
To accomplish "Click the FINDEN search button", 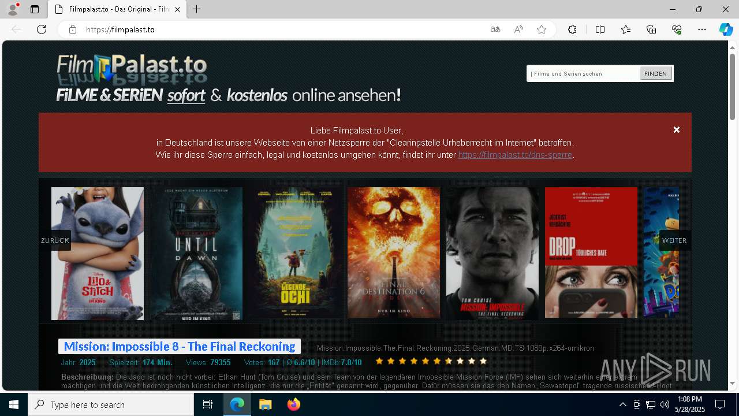I will [x=655, y=73].
